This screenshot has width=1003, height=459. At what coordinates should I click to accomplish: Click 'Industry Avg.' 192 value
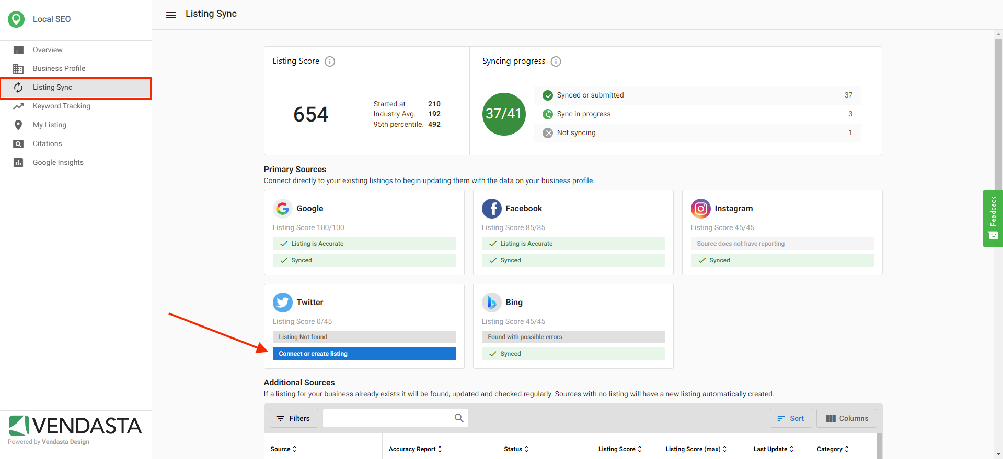434,114
